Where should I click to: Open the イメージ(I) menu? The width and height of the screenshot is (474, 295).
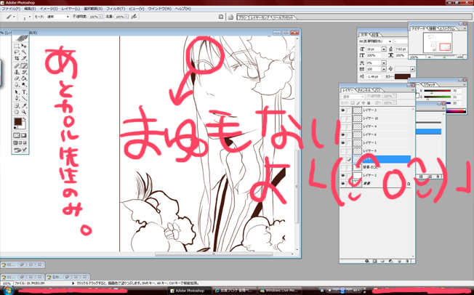[x=49, y=9]
